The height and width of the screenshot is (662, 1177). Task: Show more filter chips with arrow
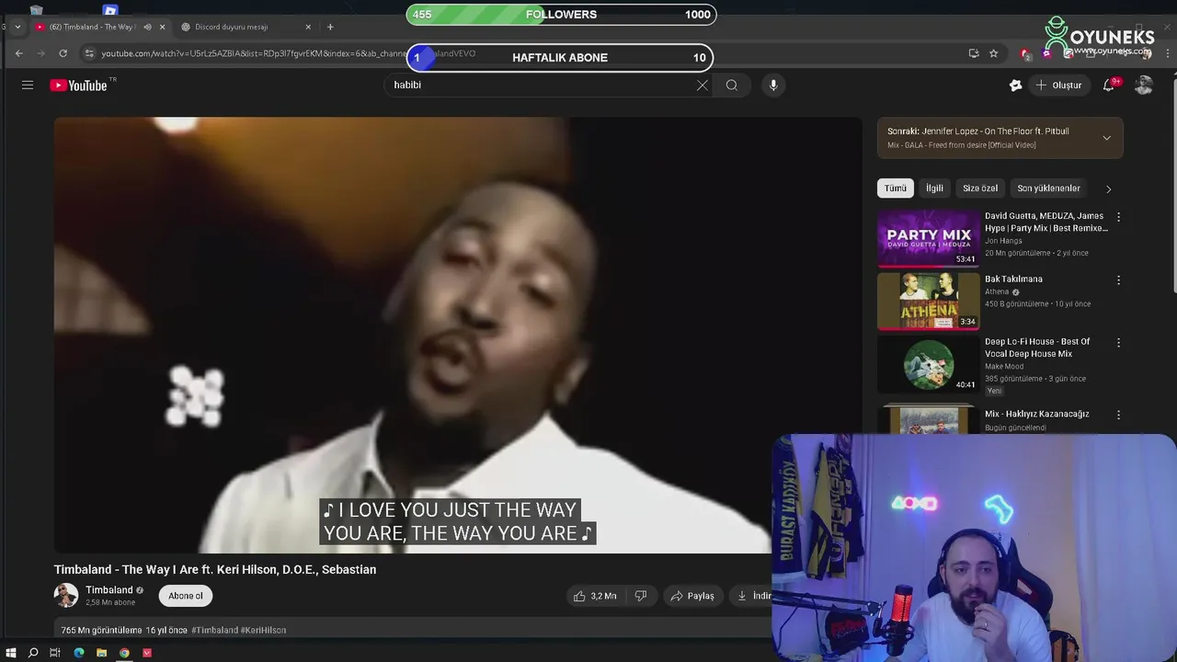click(1108, 188)
